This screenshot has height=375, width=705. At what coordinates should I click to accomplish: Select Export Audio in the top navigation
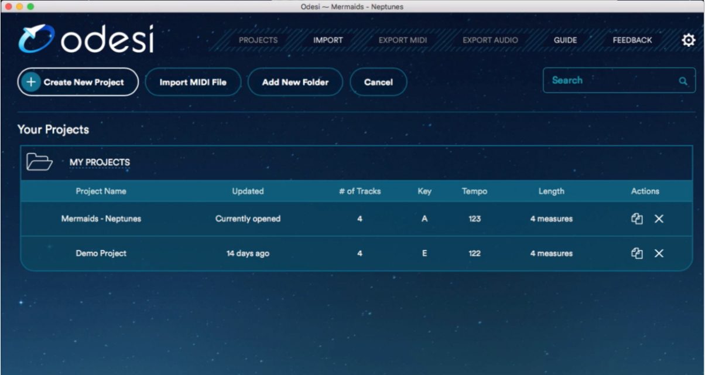click(490, 40)
